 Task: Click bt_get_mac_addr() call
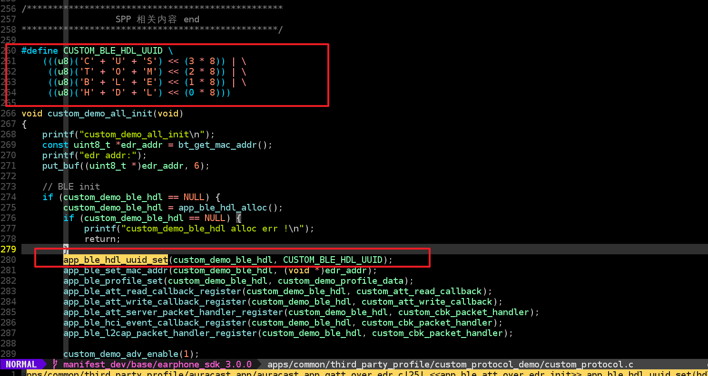(225, 145)
